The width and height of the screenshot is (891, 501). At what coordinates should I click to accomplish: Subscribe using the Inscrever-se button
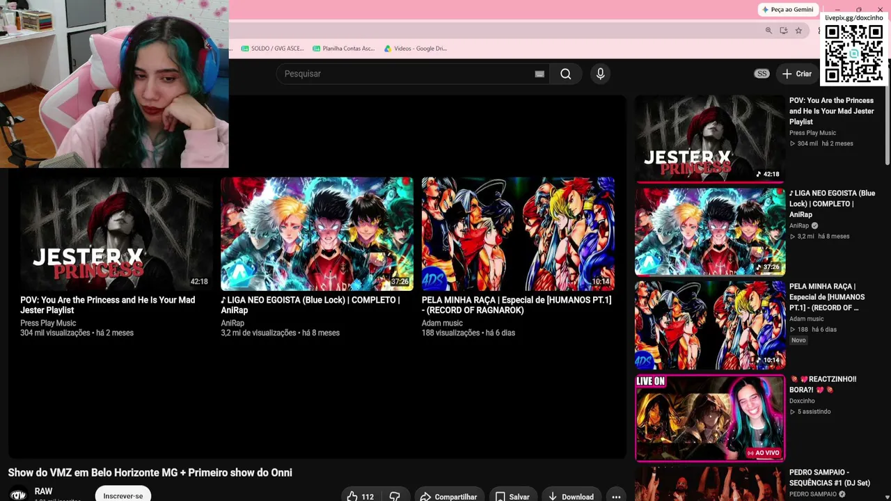point(123,495)
